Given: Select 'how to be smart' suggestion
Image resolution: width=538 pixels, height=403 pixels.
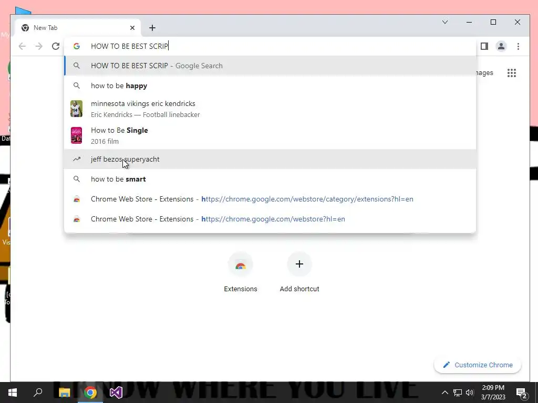Looking at the screenshot, I should coord(270,179).
